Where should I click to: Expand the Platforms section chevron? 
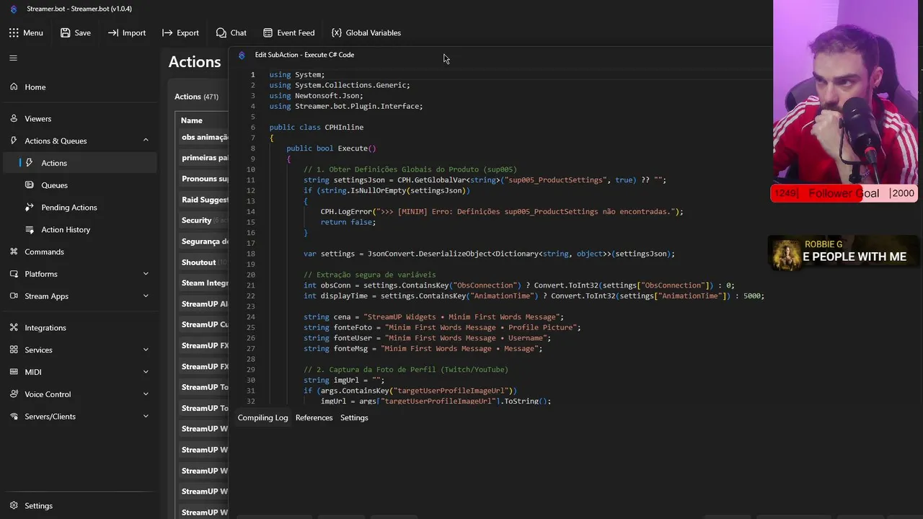(146, 274)
